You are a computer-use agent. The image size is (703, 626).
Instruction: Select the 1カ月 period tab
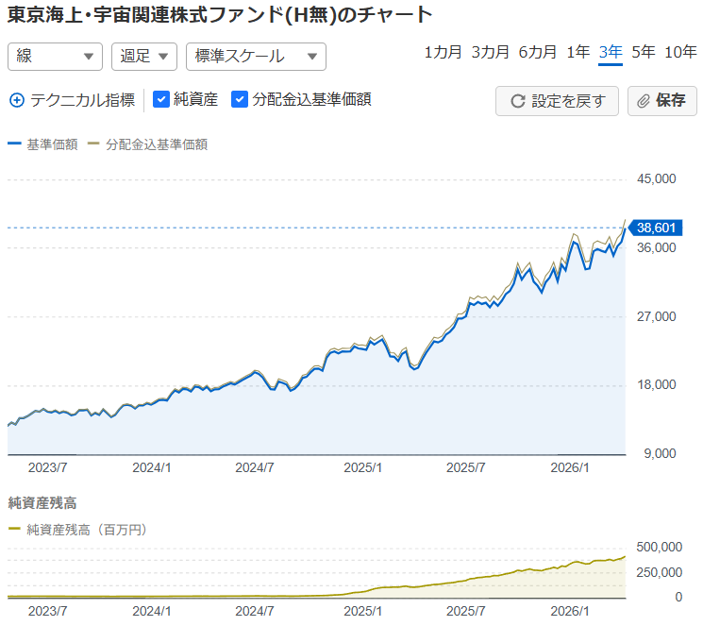(444, 52)
